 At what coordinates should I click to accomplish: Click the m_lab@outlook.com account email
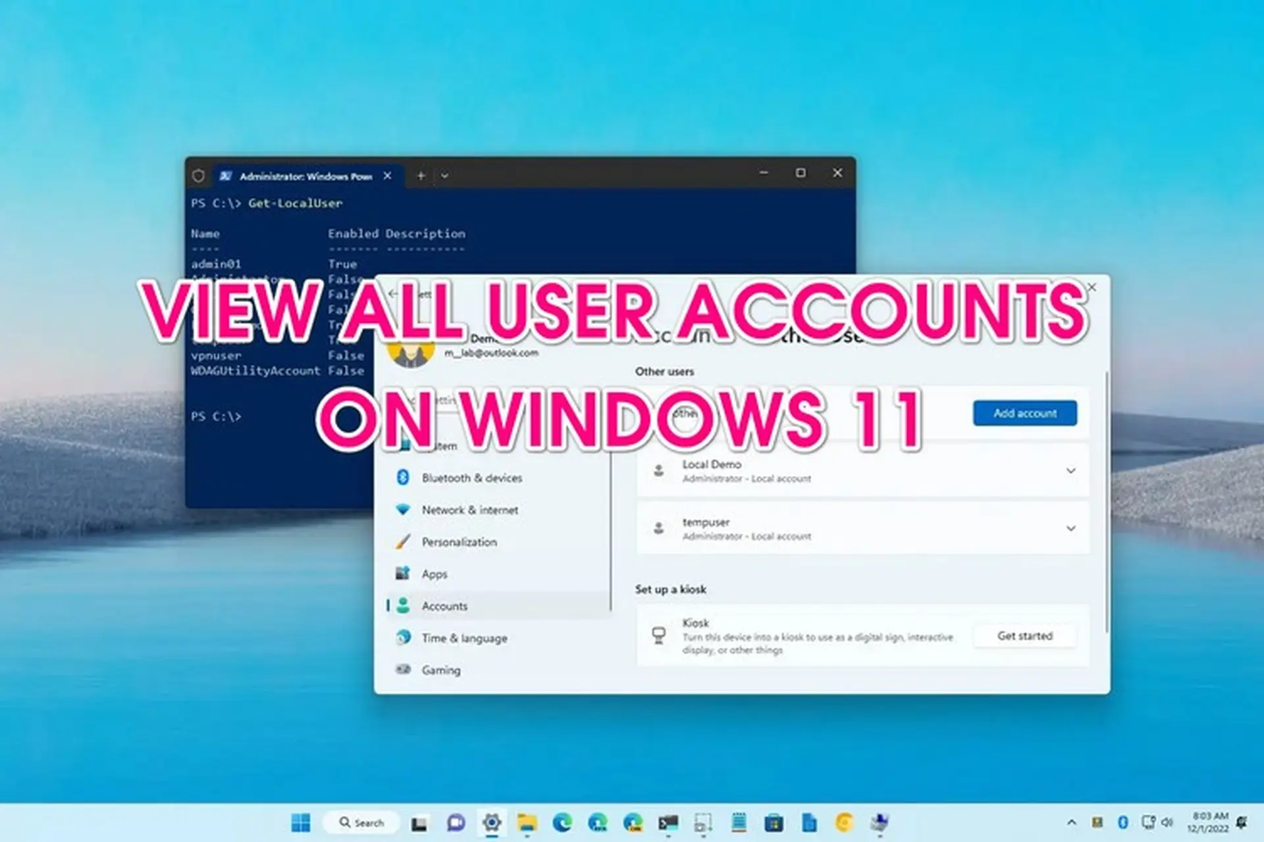[x=491, y=353]
